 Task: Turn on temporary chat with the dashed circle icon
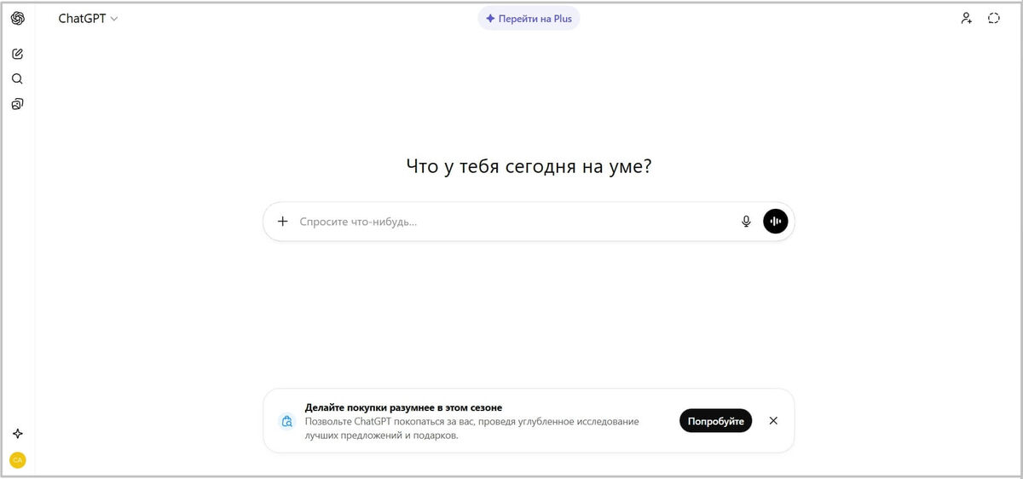point(994,18)
